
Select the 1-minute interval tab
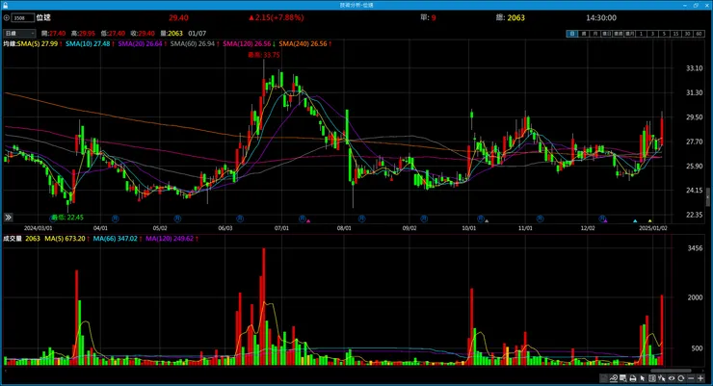pos(641,34)
